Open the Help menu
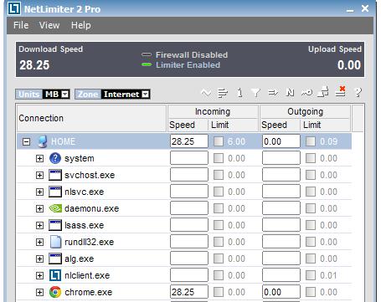381x302 pixels. 81,25
